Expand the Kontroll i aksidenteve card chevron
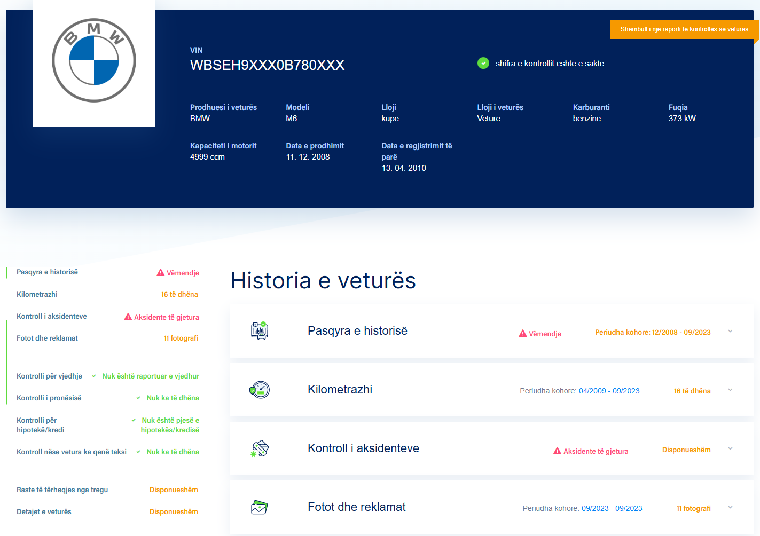Screen dimensions: 760x536 pos(730,449)
